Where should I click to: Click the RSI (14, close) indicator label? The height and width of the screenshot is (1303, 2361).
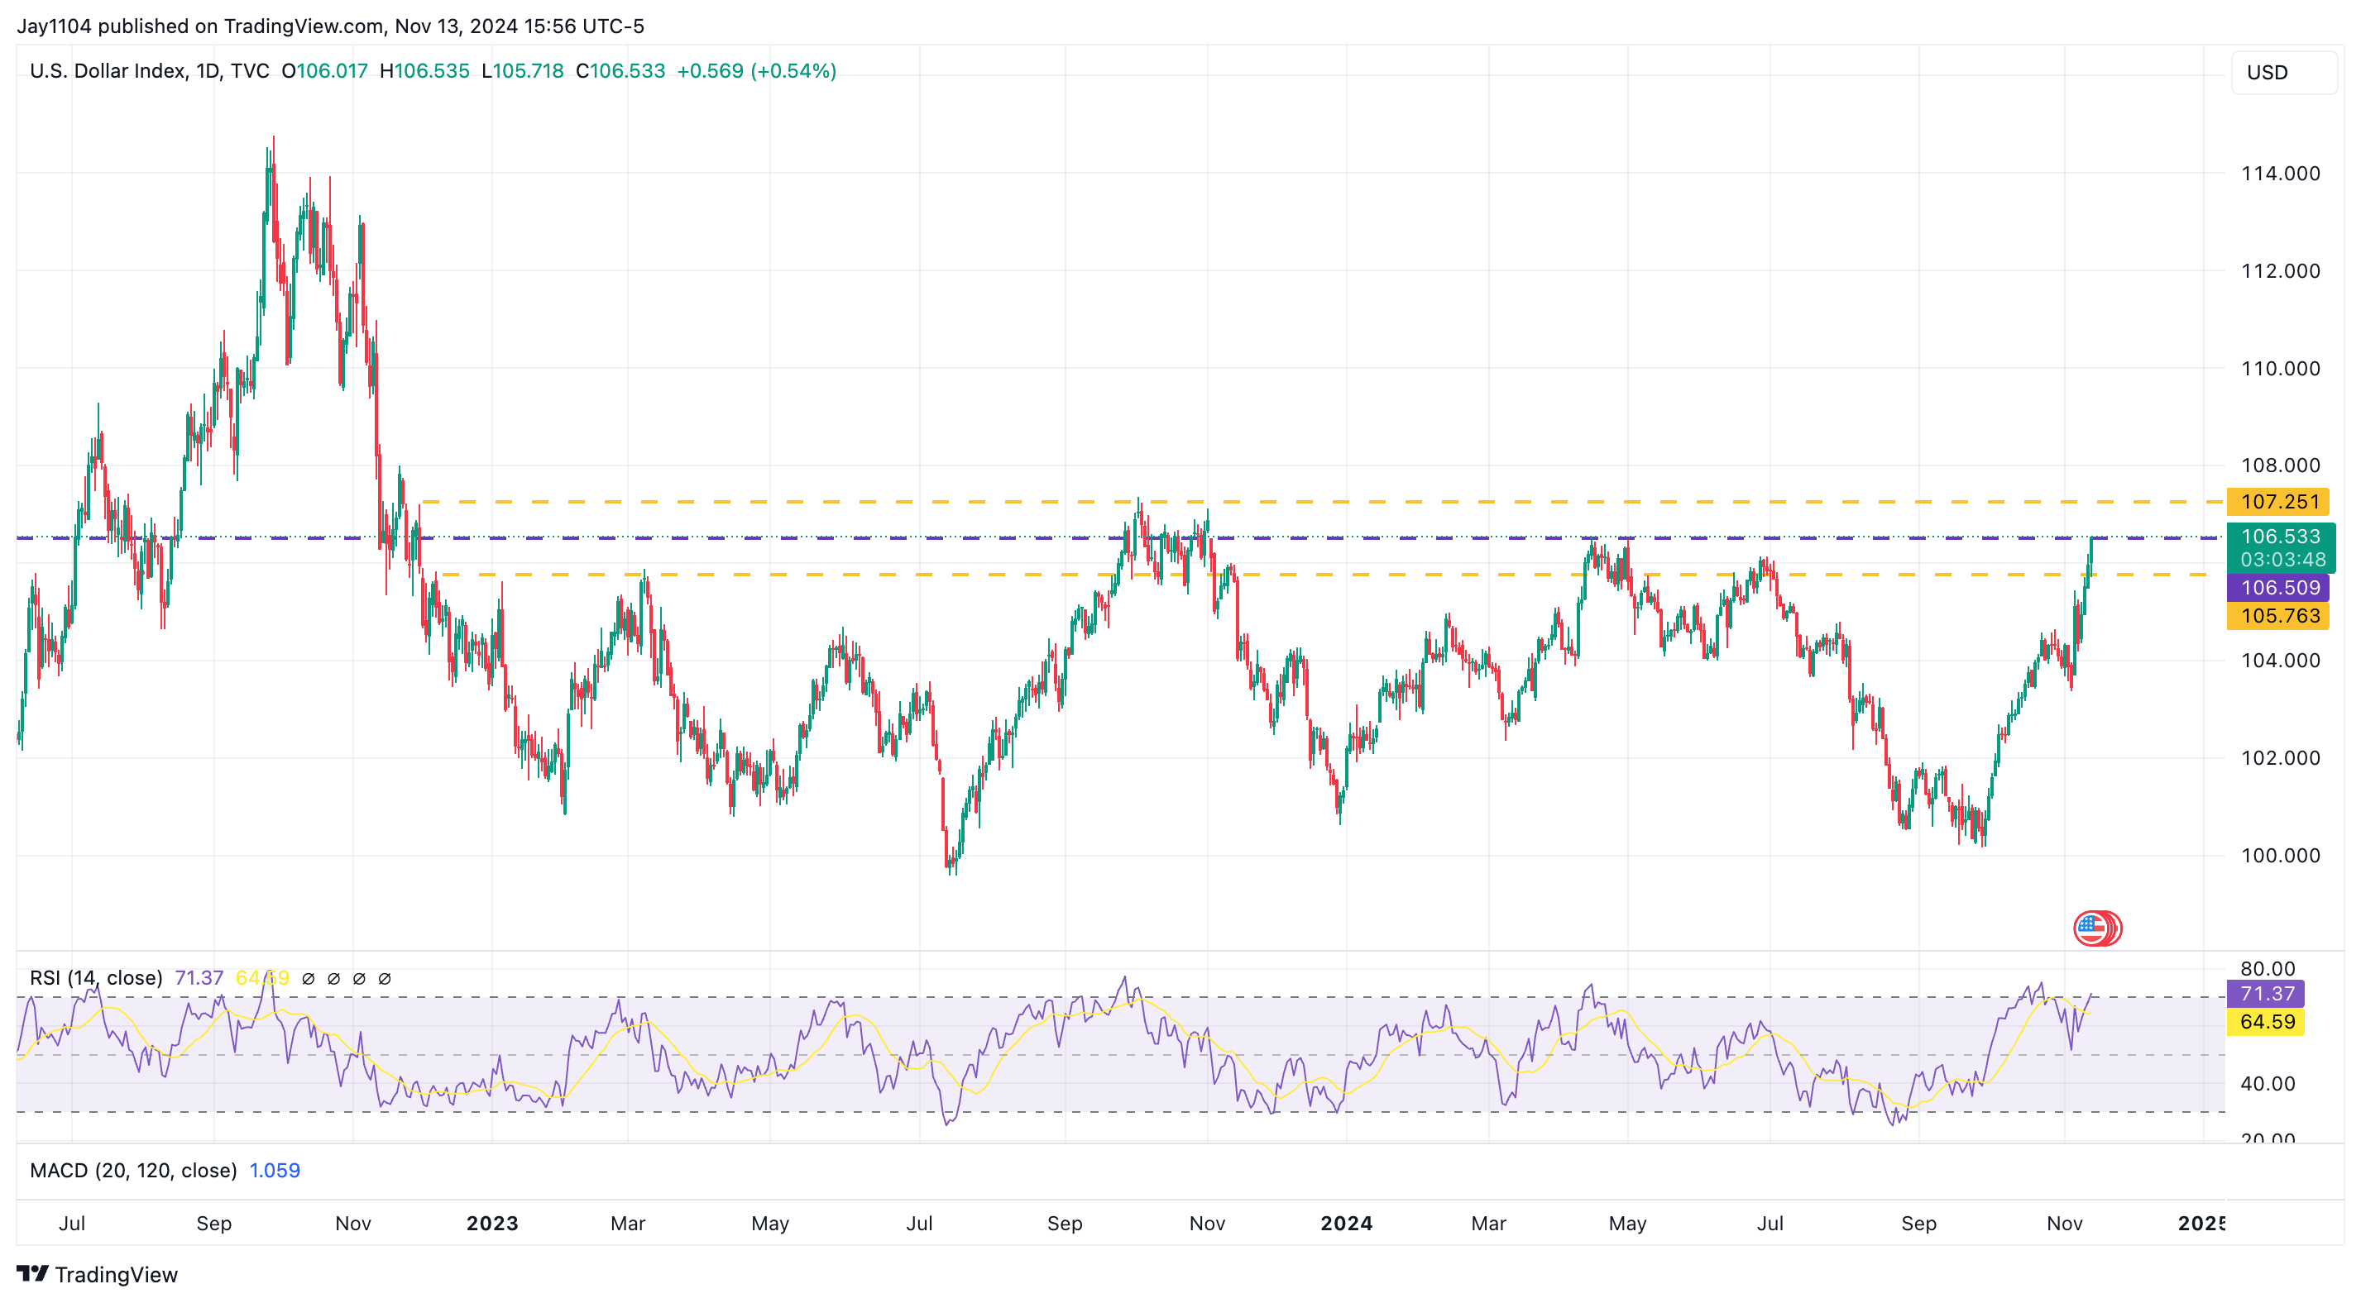pos(96,978)
